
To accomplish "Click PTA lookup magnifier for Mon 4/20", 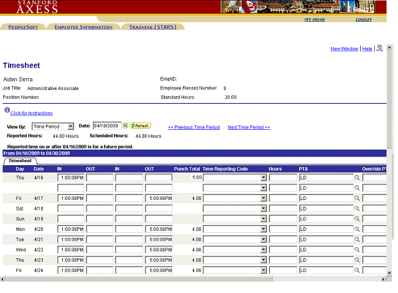I will pos(358,229).
